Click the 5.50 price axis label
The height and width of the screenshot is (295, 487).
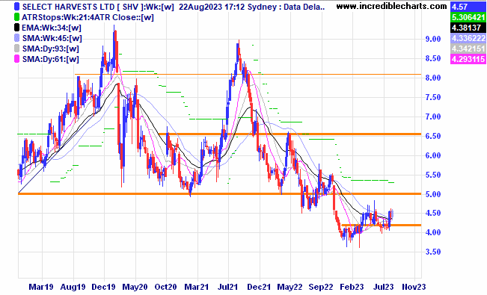(433, 175)
